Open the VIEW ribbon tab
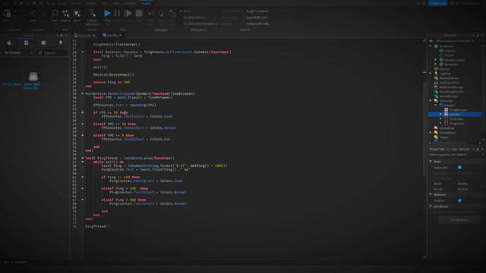 [x=116, y=3]
